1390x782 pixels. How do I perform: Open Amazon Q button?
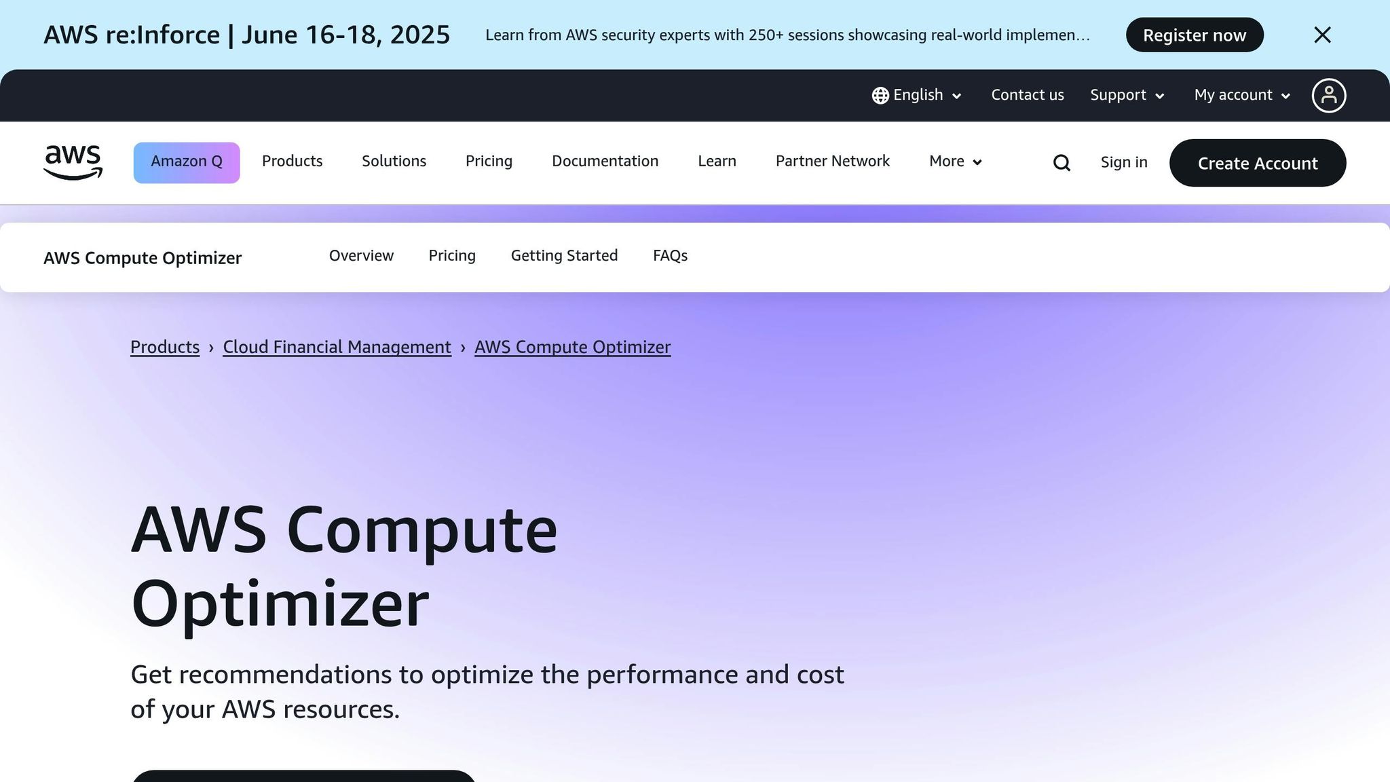point(187,162)
